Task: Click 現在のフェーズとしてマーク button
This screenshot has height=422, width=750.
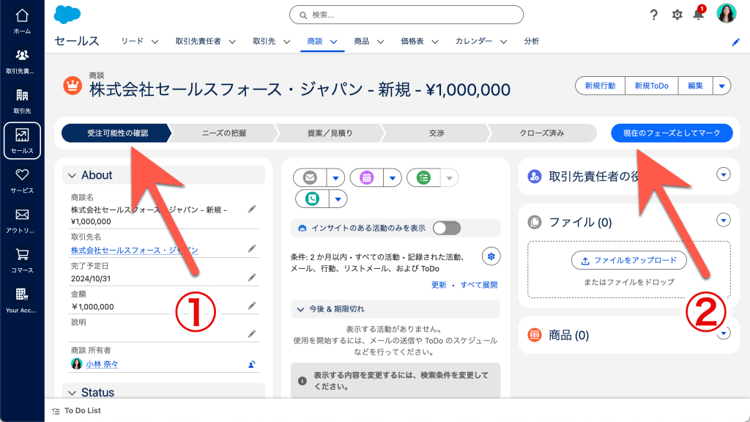Action: pos(672,133)
